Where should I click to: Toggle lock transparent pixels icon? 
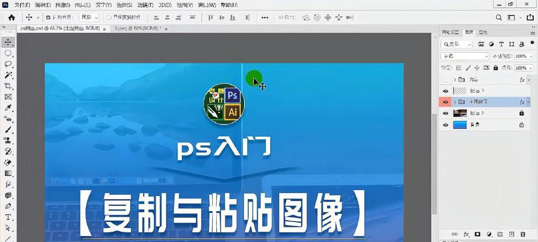click(459, 68)
